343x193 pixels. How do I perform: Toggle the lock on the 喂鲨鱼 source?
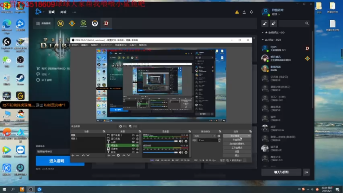pyautogui.click(x=137, y=145)
